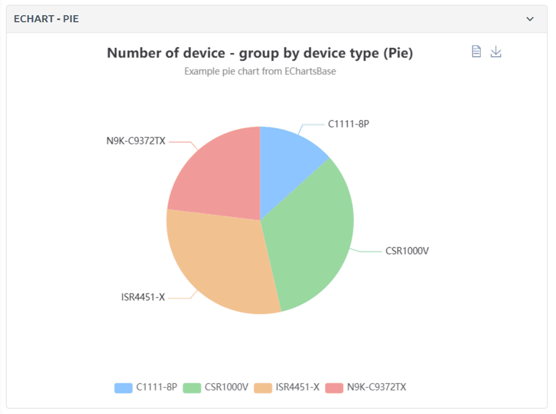Click the ISR4451-X callout label beside pie
The height and width of the screenshot is (414, 556).
(x=143, y=297)
